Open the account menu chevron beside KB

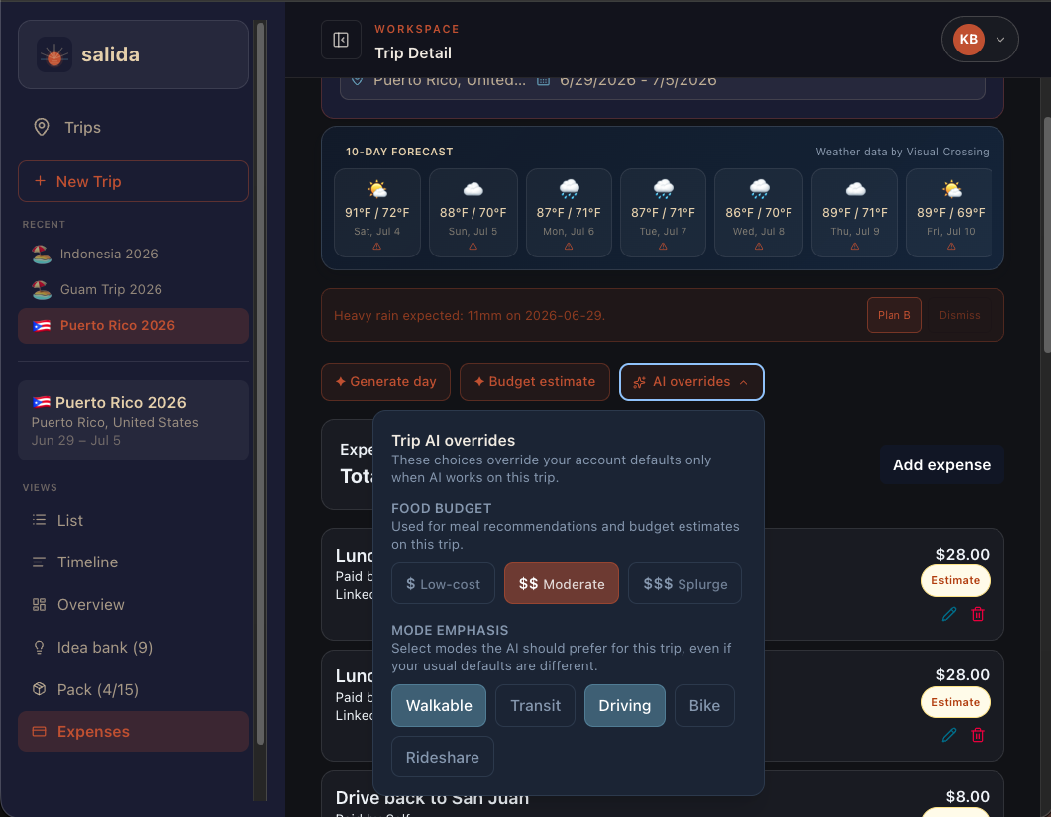click(1000, 40)
